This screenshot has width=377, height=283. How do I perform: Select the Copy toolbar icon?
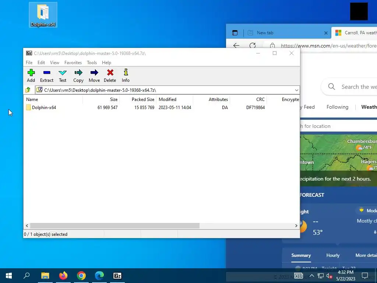78,76
